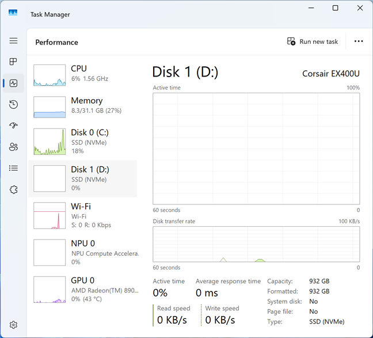Click the Active time 0% value
The height and width of the screenshot is (338, 373).
point(160,293)
